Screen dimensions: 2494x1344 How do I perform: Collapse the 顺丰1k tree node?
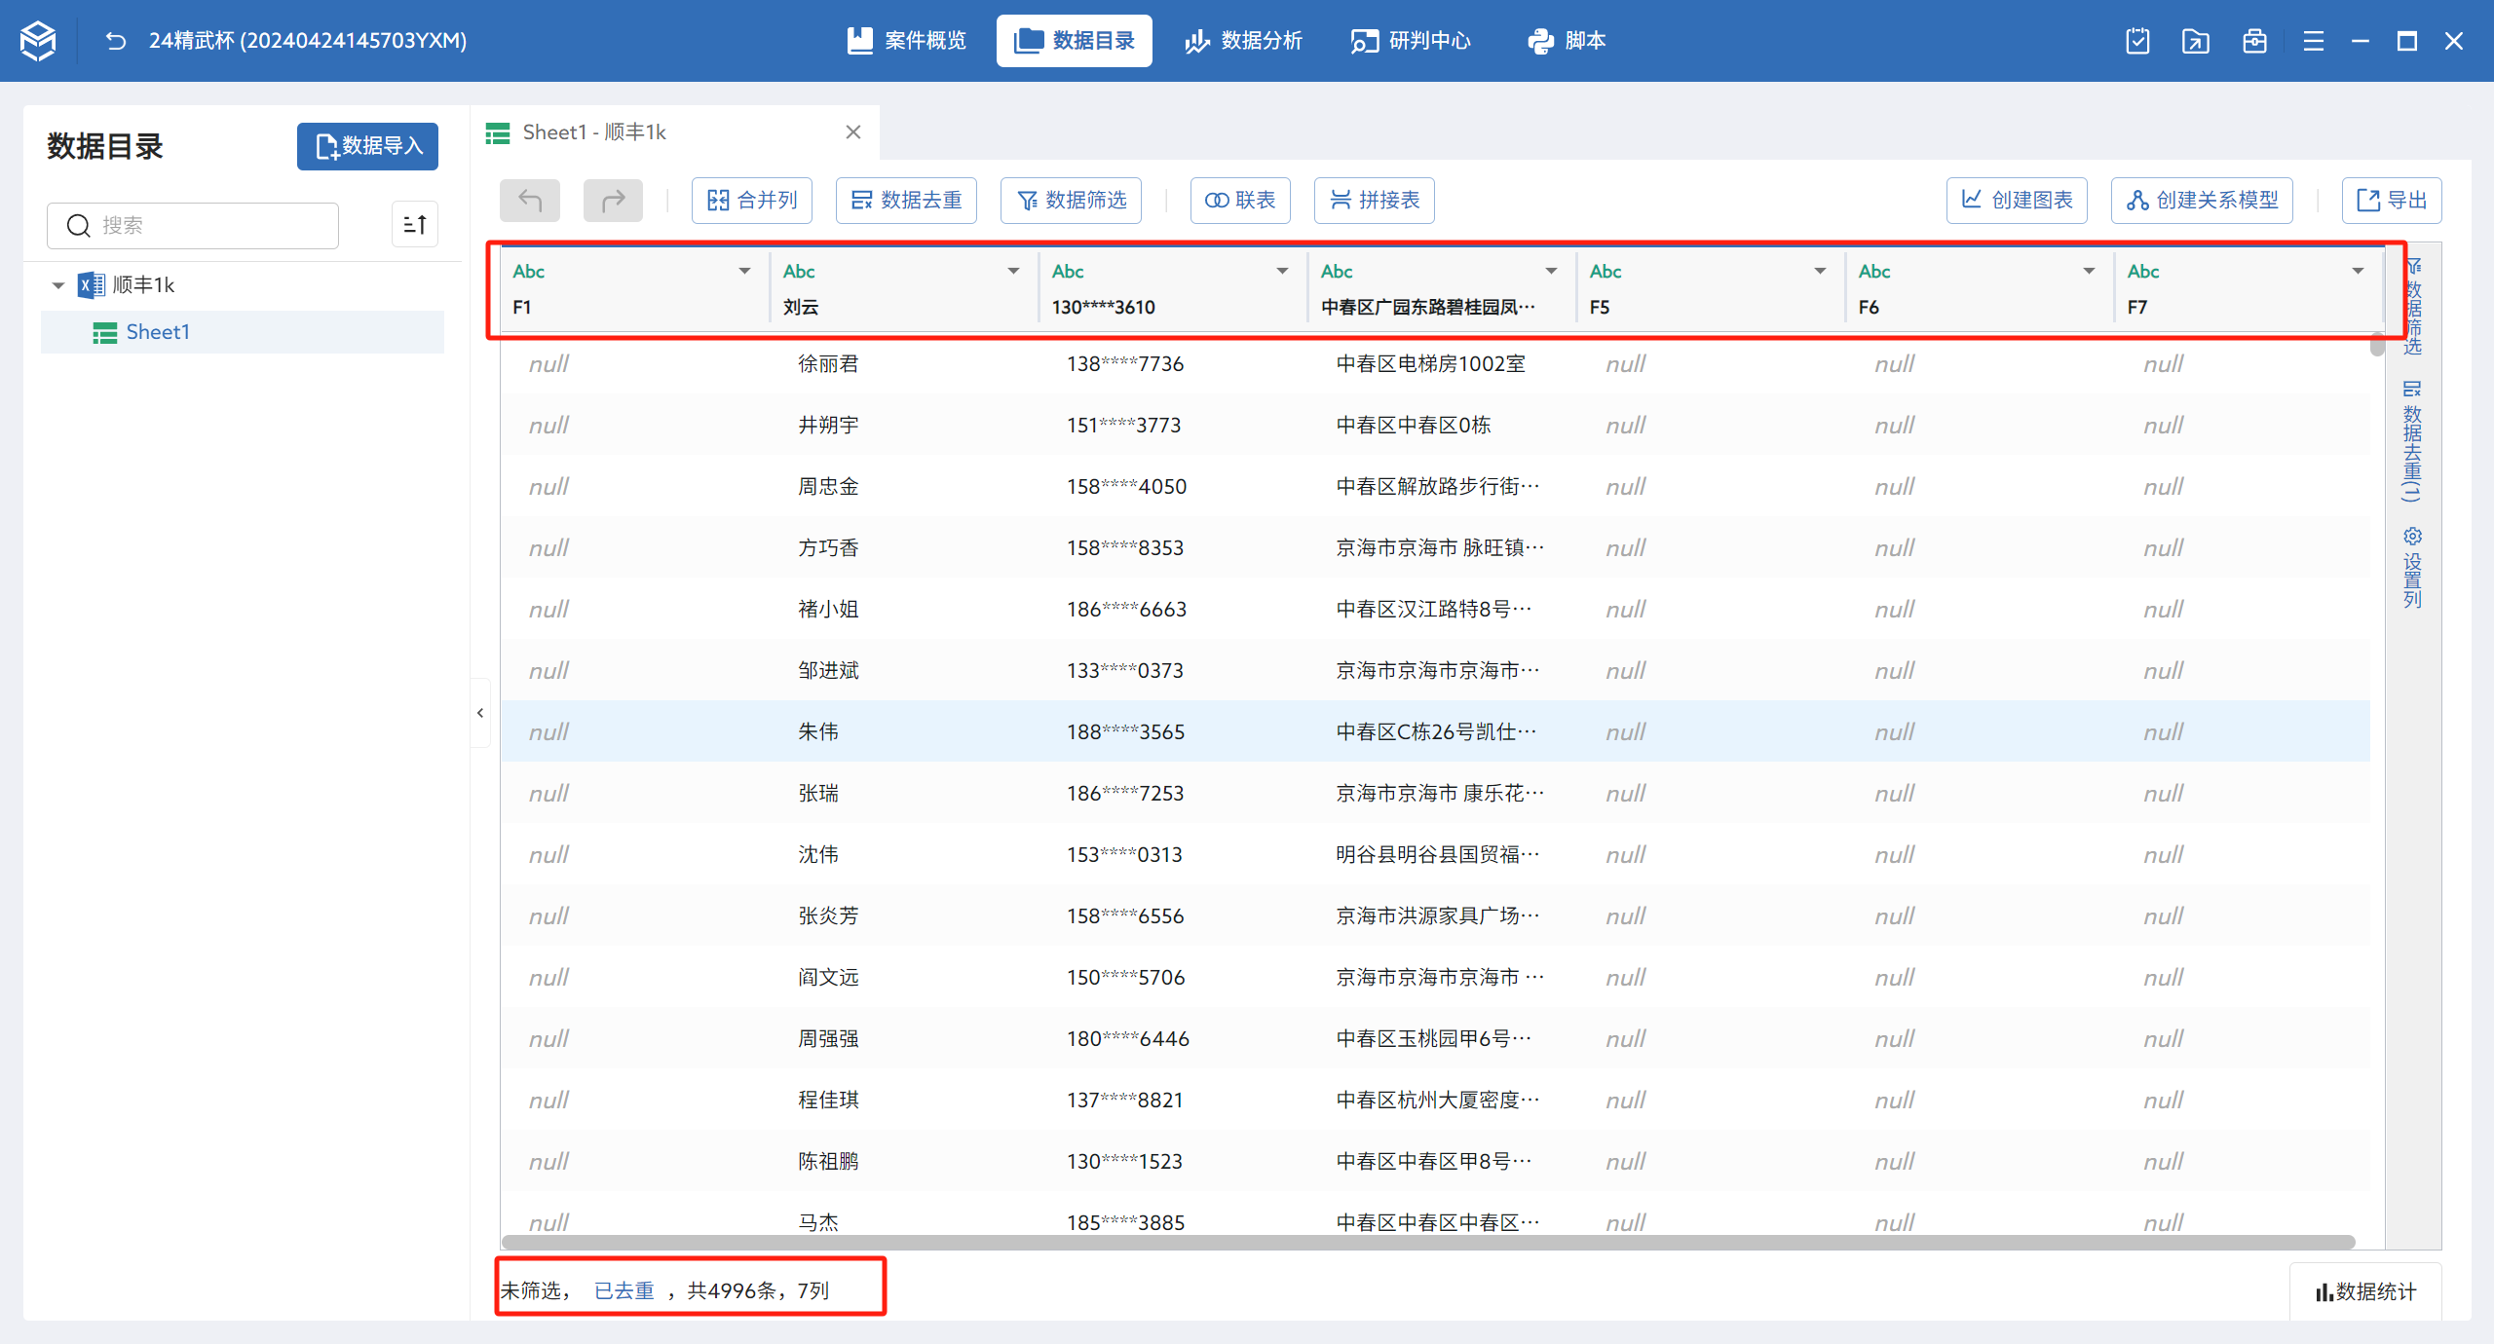point(58,285)
